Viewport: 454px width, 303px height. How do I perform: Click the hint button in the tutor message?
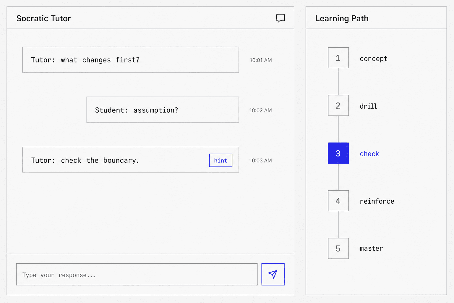(221, 160)
